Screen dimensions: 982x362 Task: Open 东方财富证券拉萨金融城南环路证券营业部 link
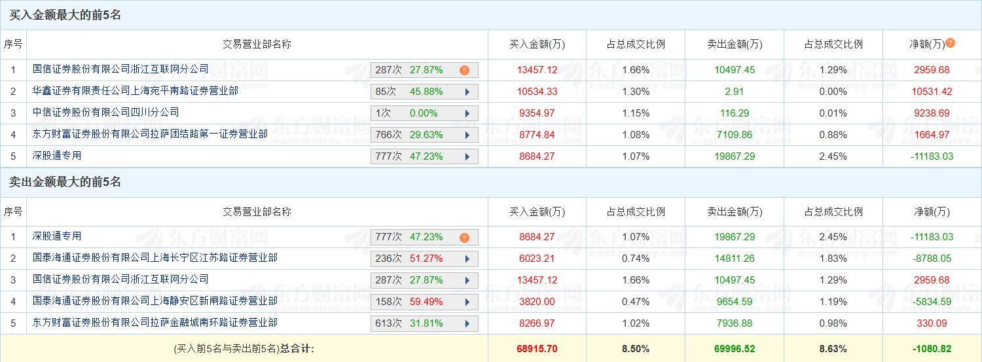pos(155,322)
